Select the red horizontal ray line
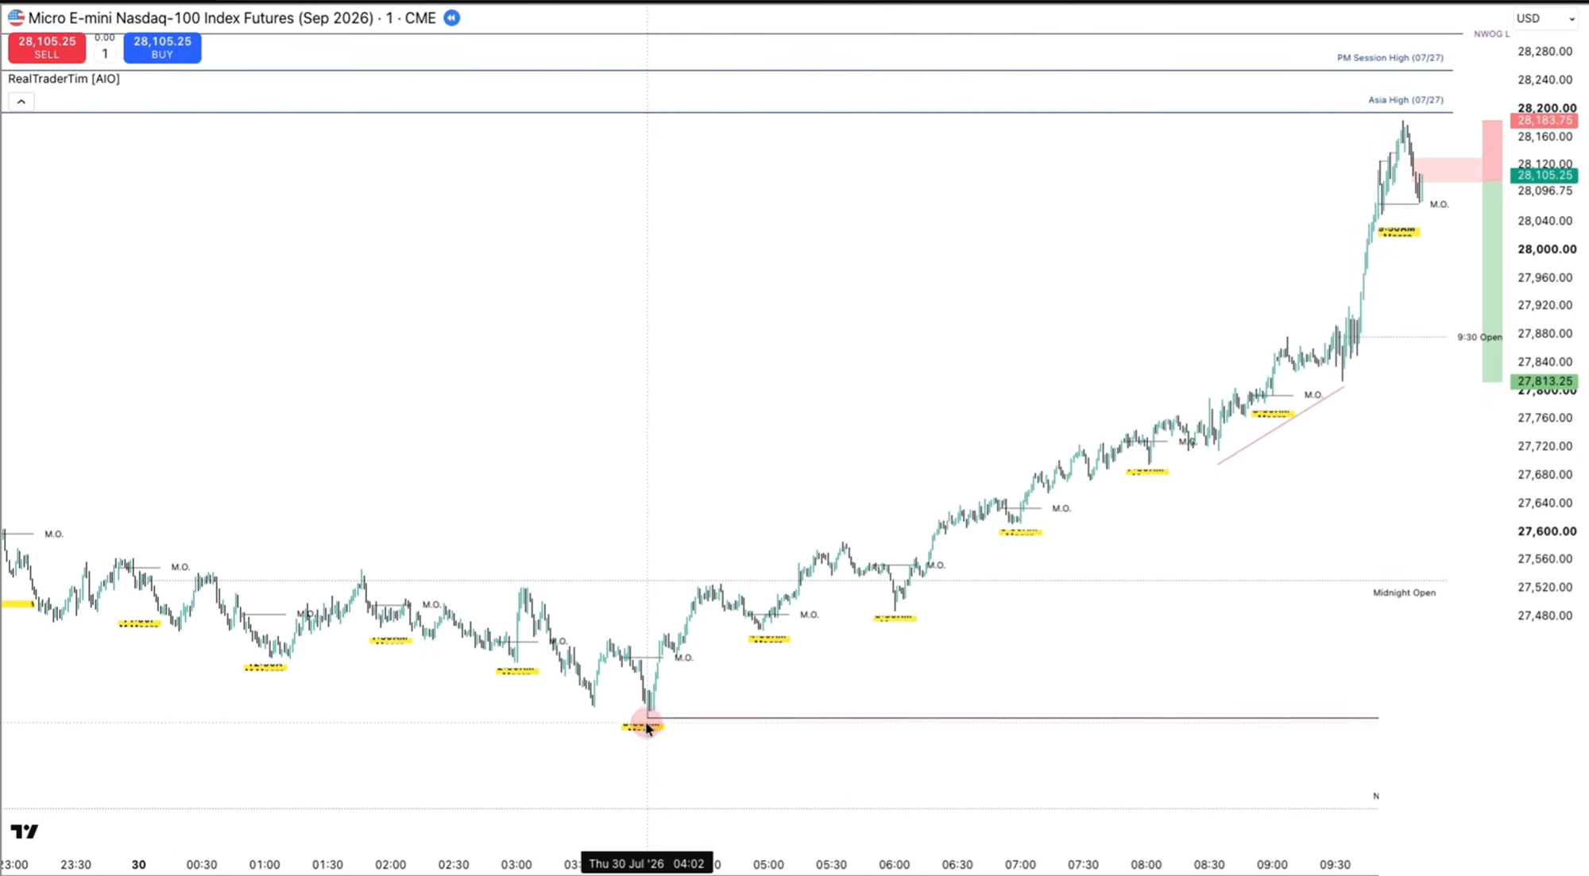 point(1013,718)
